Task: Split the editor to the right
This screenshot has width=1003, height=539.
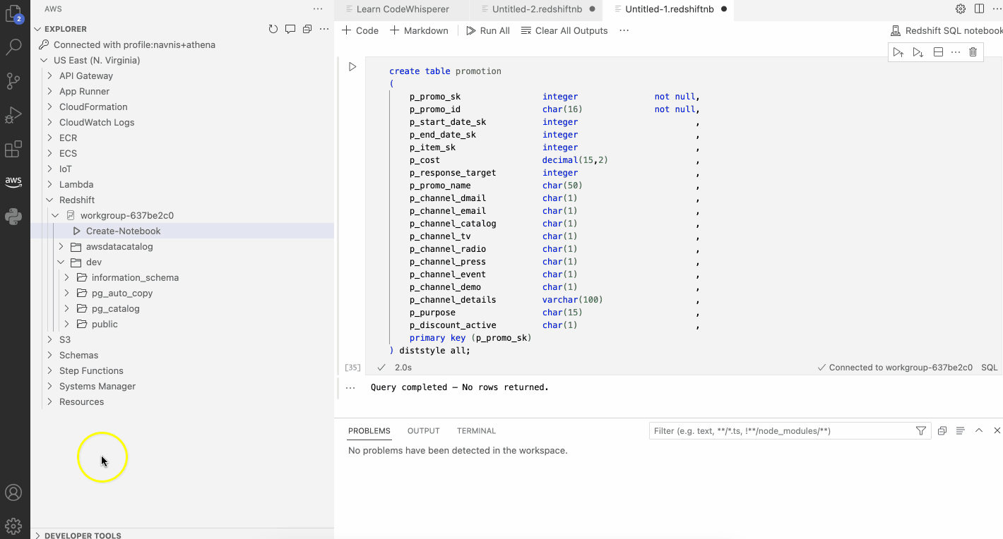Action: pos(979,9)
